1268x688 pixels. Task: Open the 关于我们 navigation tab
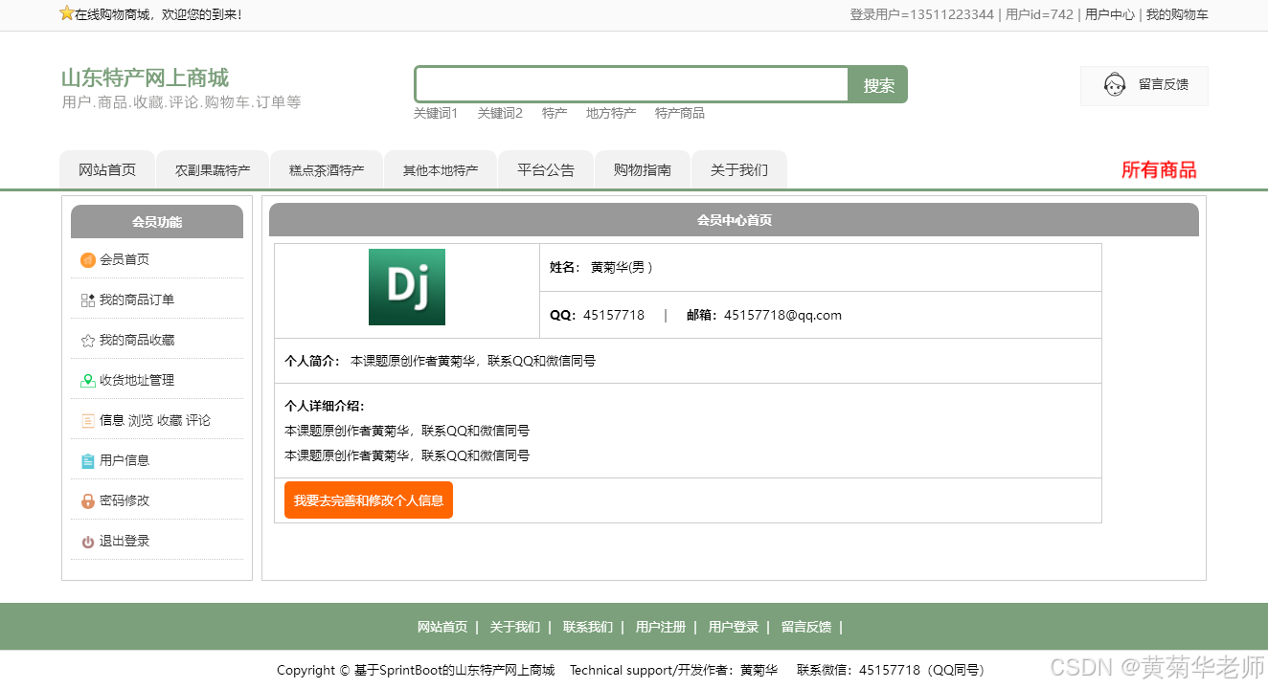coord(739,170)
